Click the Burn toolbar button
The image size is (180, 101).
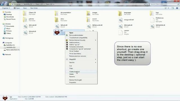pos(25,8)
